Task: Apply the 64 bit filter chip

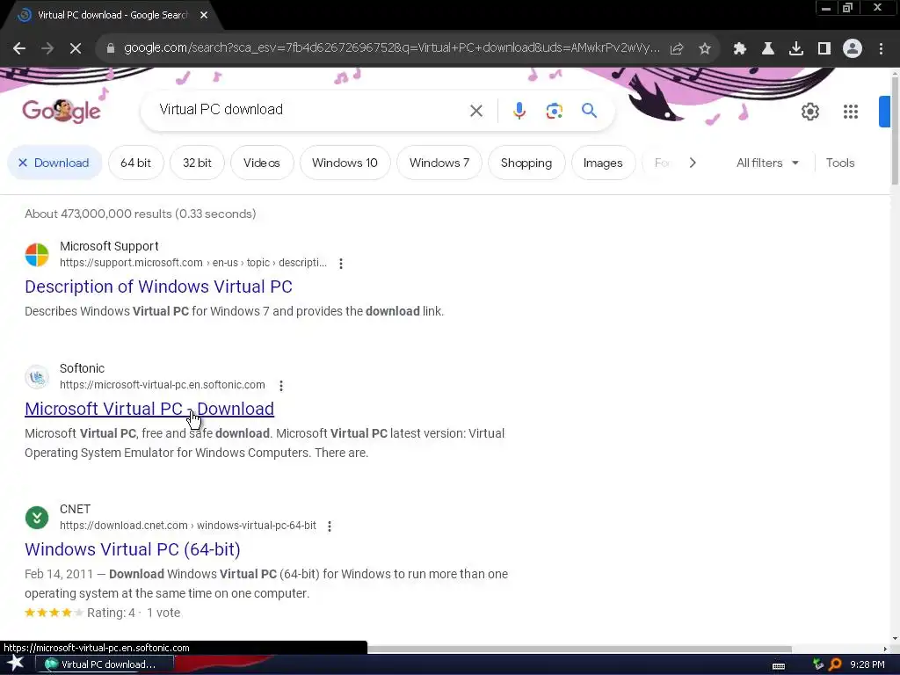Action: coord(136,163)
